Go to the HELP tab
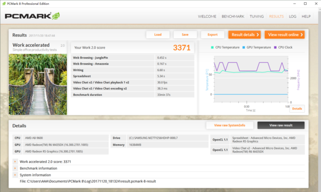 (x=306, y=17)
